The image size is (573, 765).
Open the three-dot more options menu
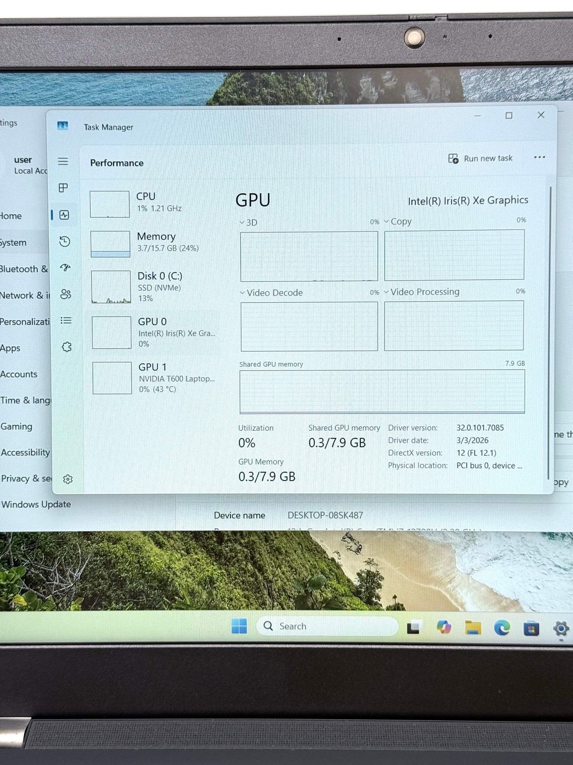point(540,157)
